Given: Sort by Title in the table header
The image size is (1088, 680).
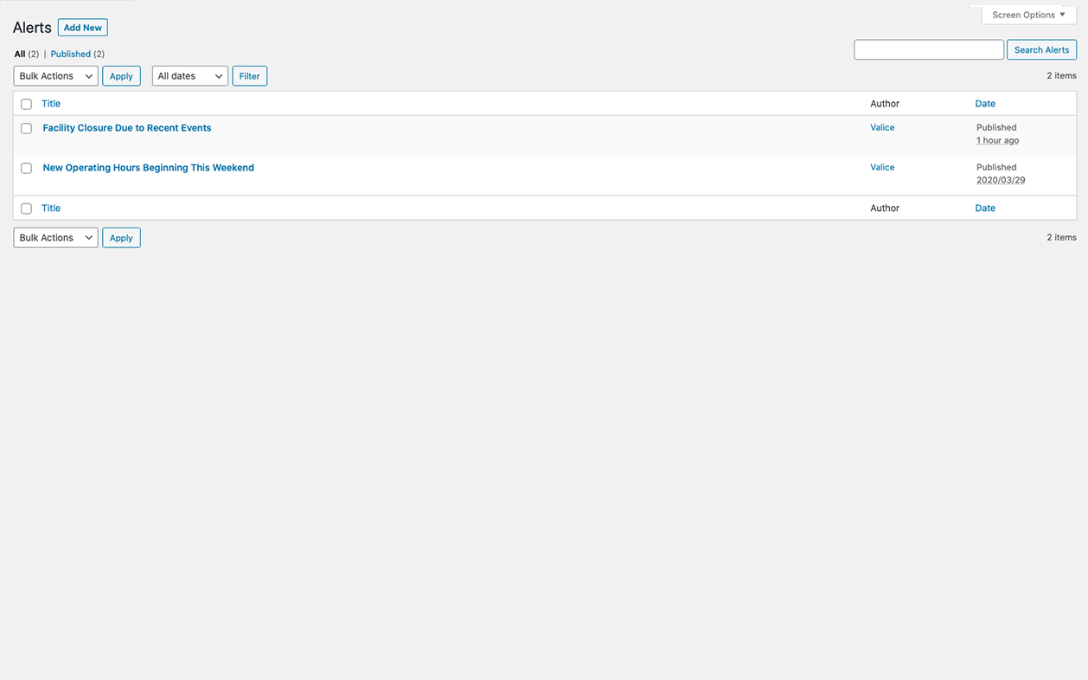Looking at the screenshot, I should coord(51,104).
